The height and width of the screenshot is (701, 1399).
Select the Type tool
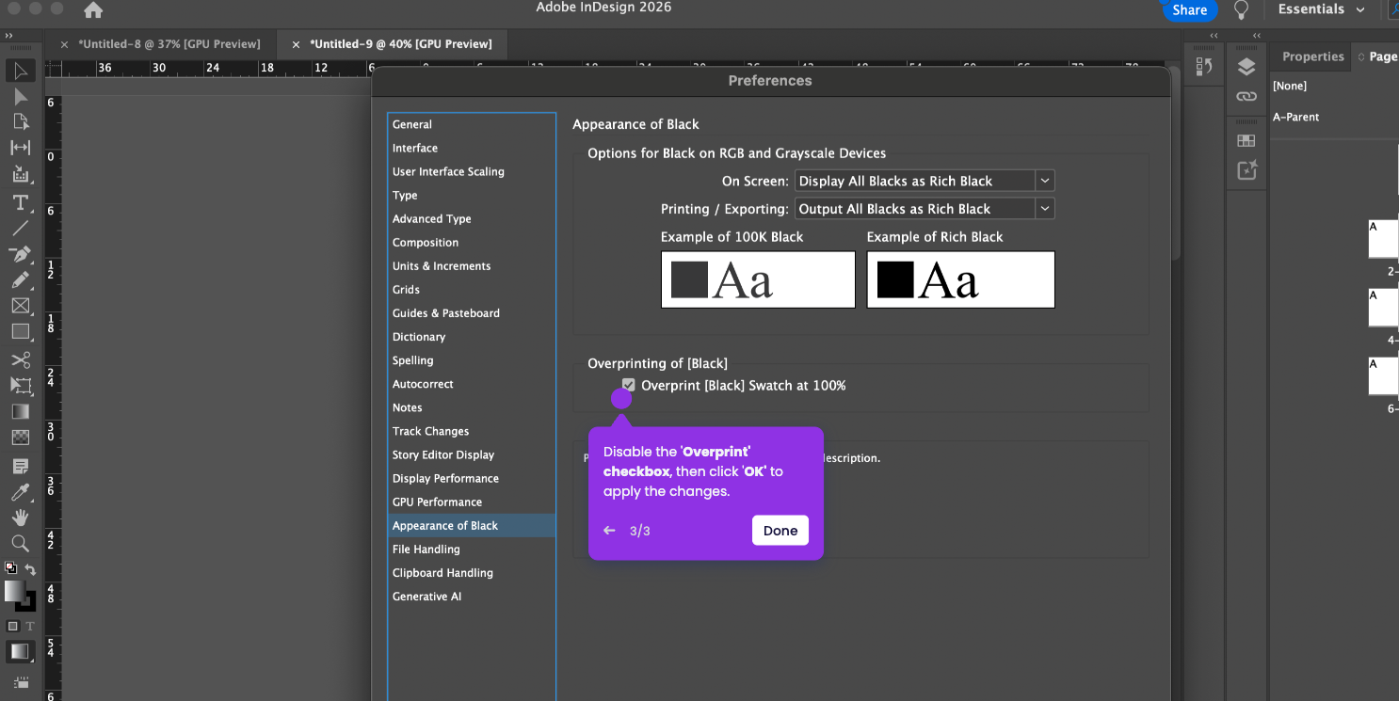(x=20, y=202)
